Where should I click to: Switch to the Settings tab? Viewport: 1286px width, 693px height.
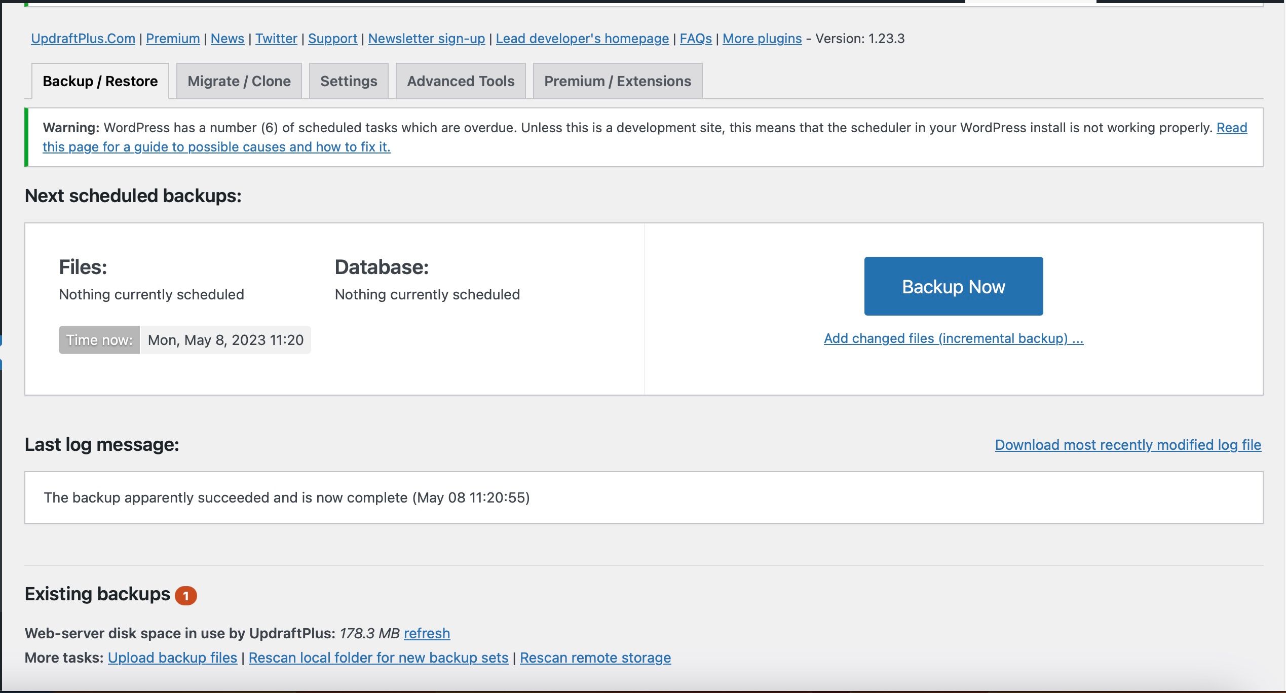[x=349, y=81]
